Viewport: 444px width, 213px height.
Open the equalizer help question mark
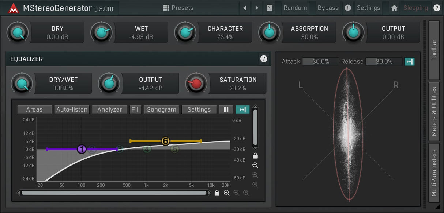[x=263, y=59]
